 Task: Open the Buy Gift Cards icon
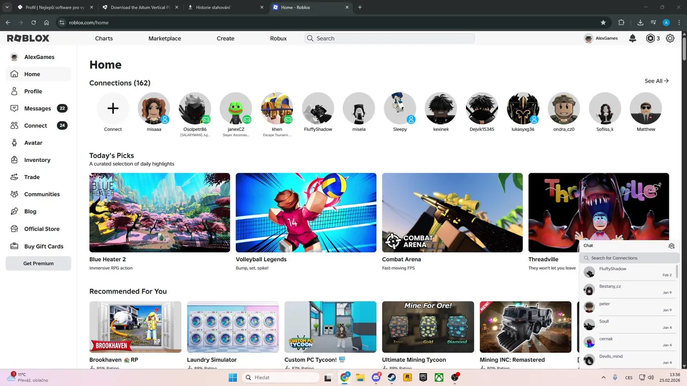[14, 246]
